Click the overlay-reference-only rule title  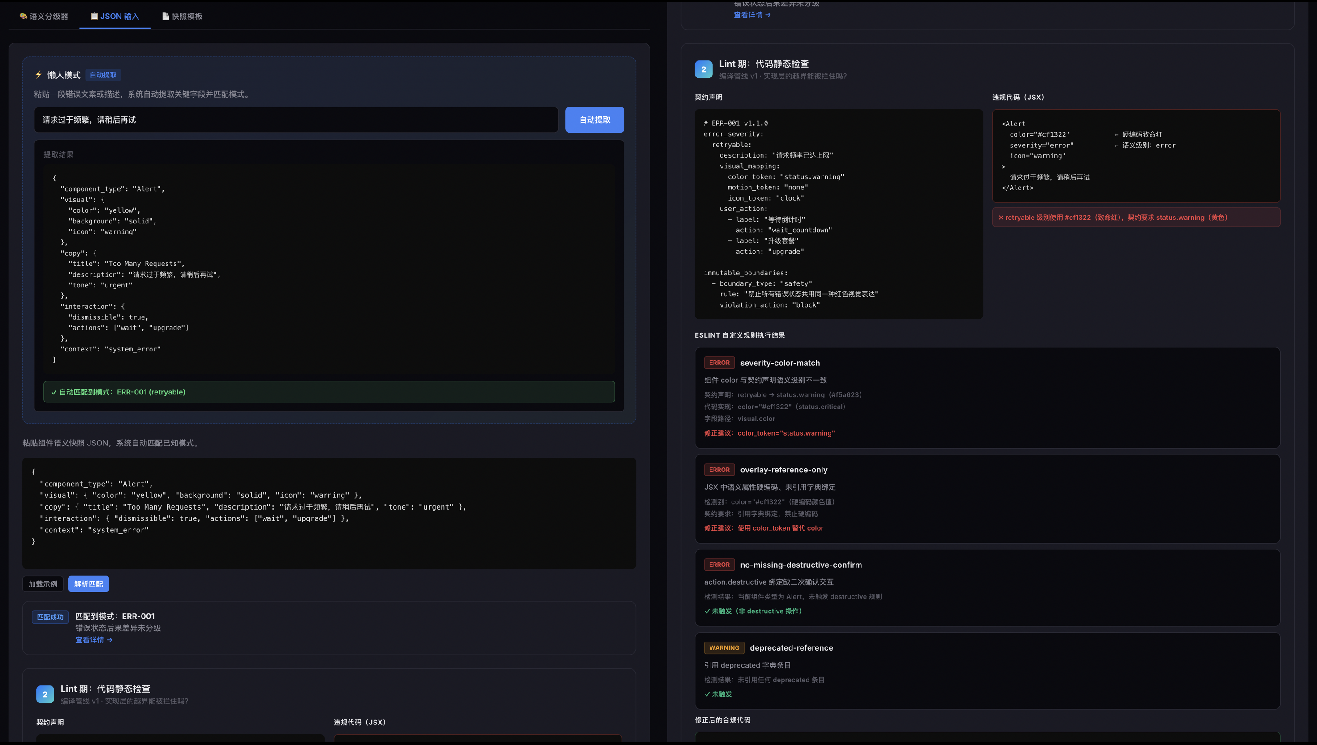pyautogui.click(x=783, y=470)
